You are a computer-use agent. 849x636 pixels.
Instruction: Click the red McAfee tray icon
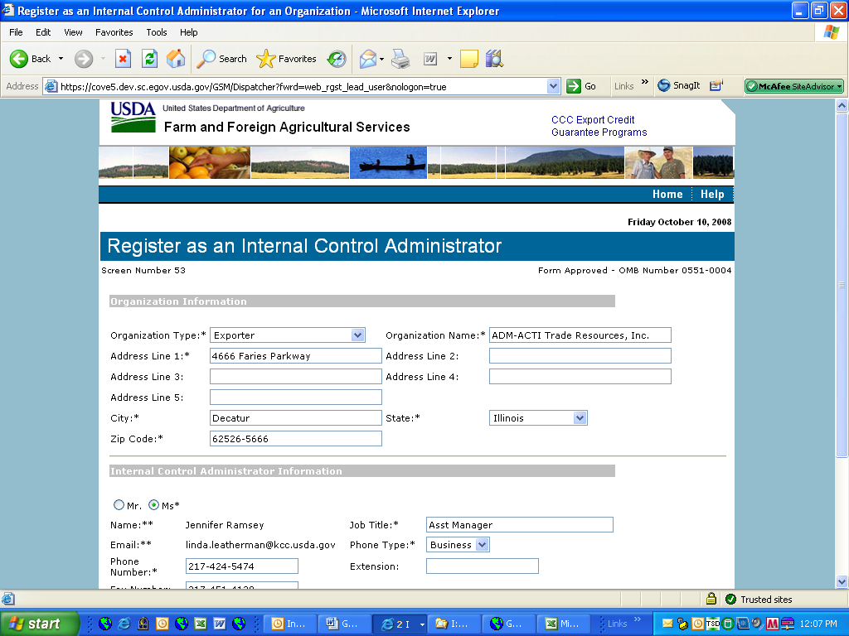[x=772, y=624]
